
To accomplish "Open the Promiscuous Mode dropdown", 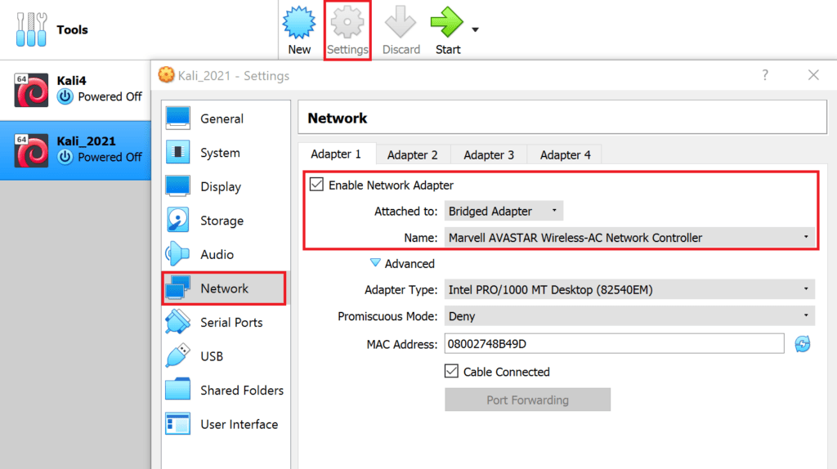I will click(629, 316).
